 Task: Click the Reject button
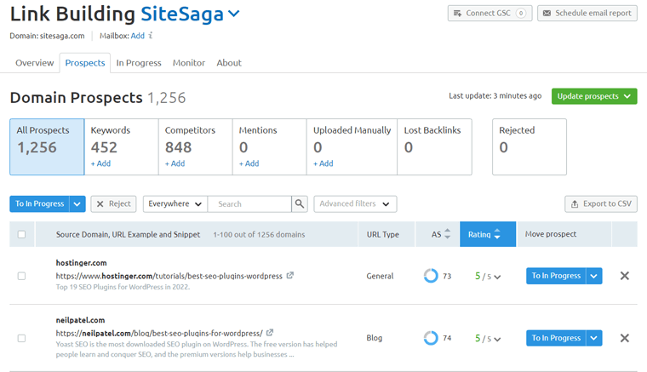(113, 203)
